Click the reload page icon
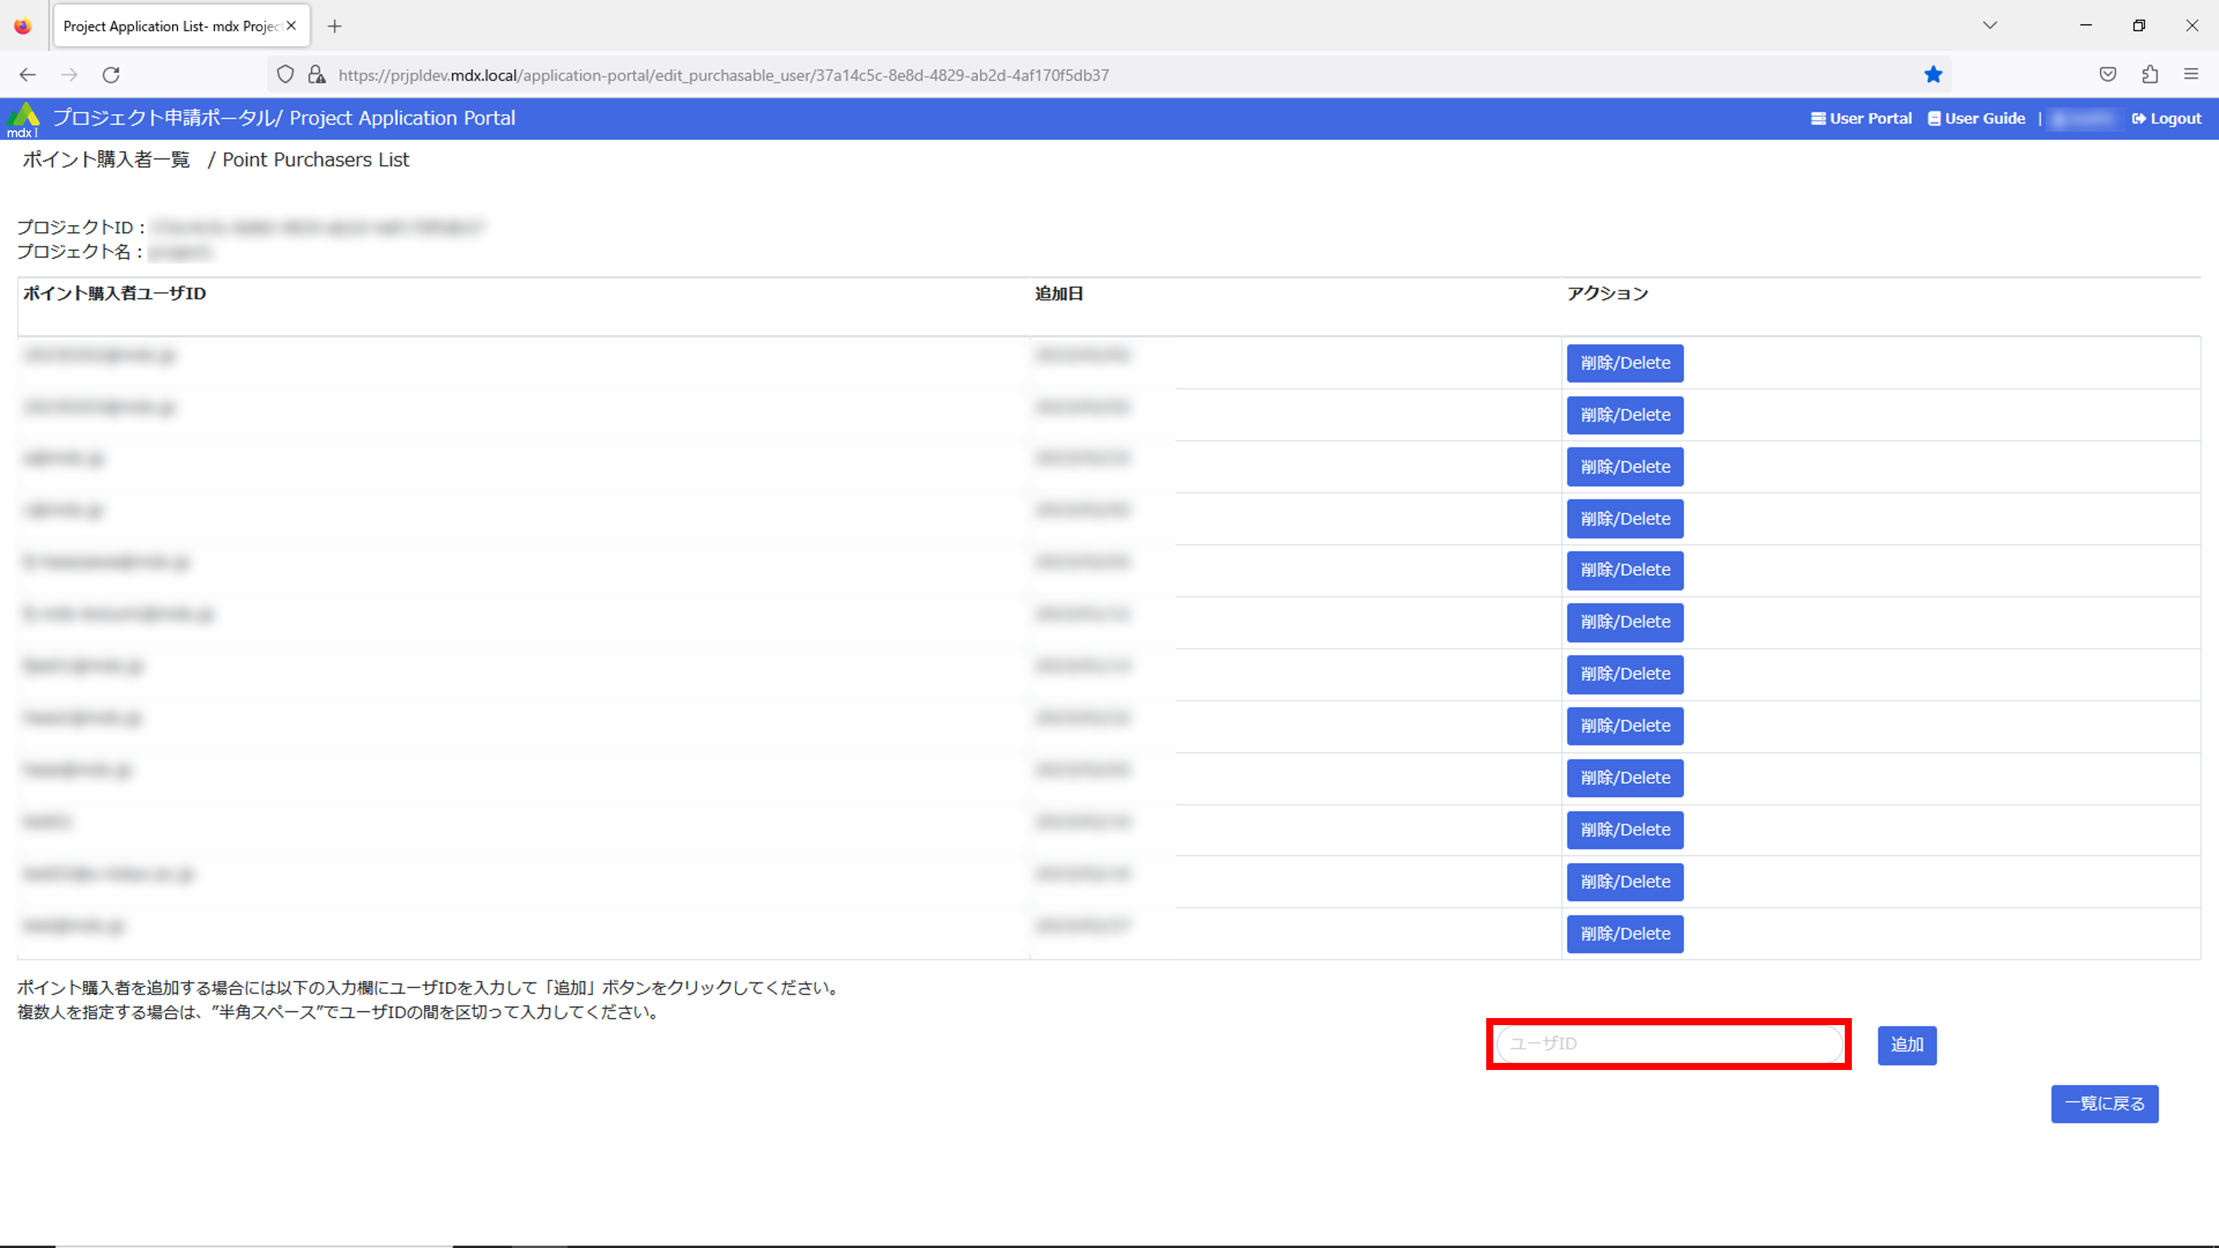Image resolution: width=2219 pixels, height=1248 pixels. coord(111,75)
